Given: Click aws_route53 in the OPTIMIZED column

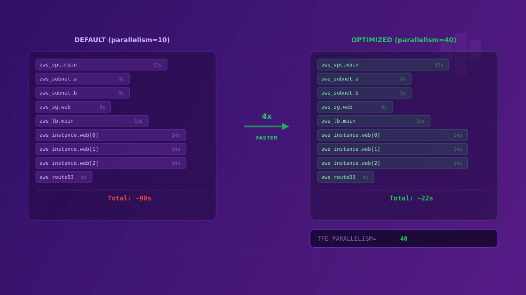Looking at the screenshot, I should 345,177.
